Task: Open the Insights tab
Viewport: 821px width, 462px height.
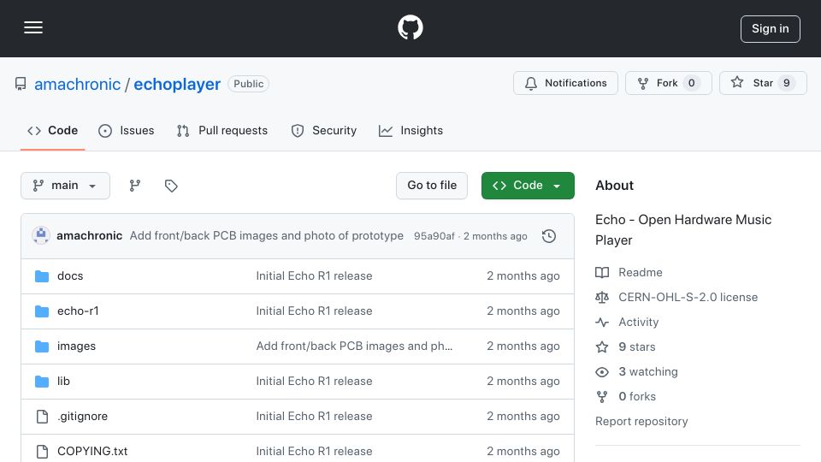Action: tap(410, 130)
